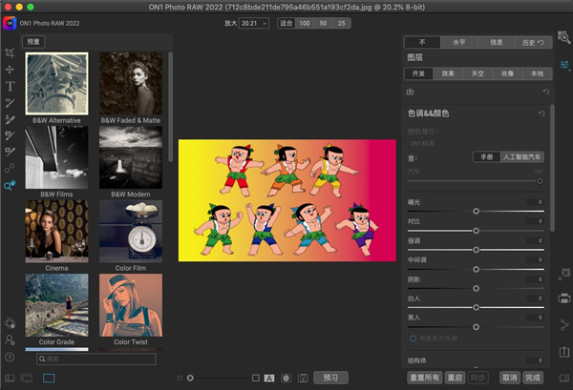
Task: Select the Crop tool
Action: pyautogui.click(x=10, y=52)
